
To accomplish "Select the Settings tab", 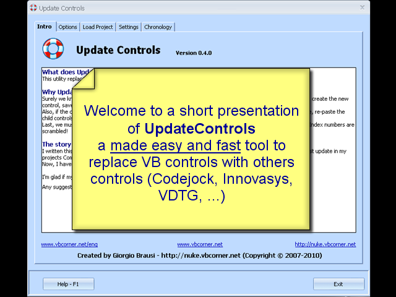I will click(x=129, y=27).
